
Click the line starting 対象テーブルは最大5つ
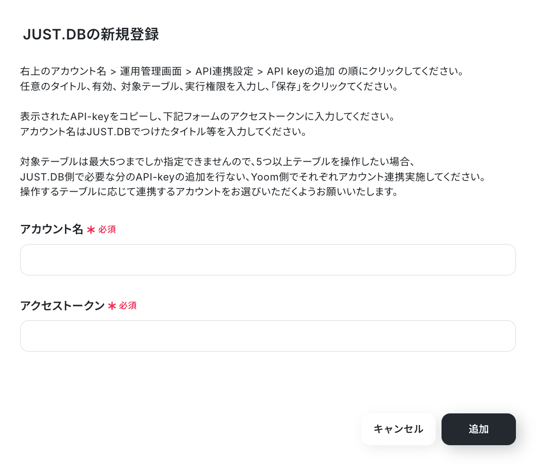(217, 162)
